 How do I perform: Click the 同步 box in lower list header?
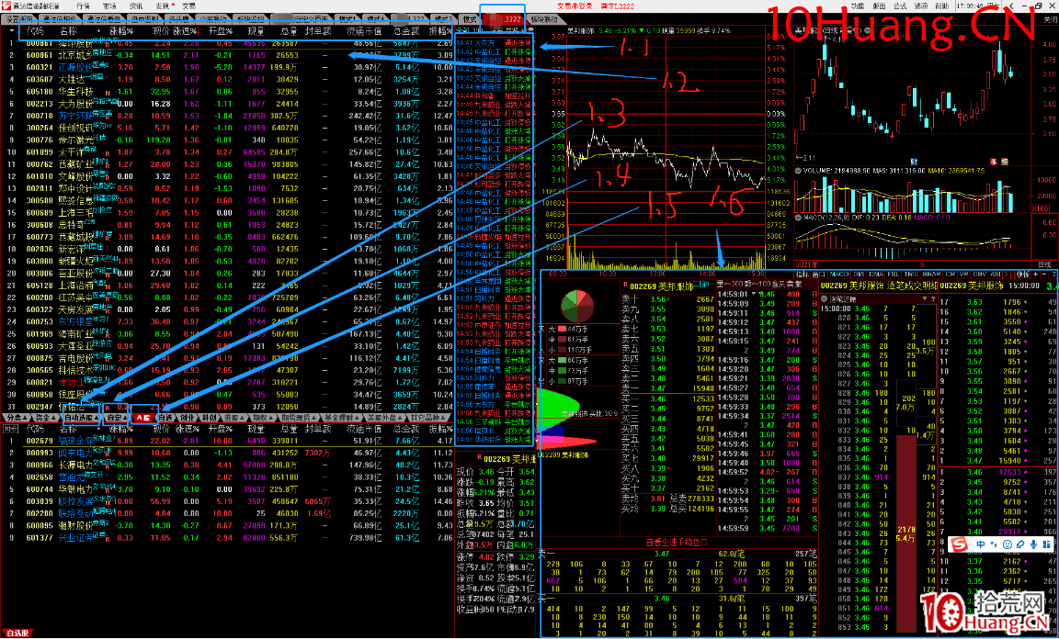10,429
